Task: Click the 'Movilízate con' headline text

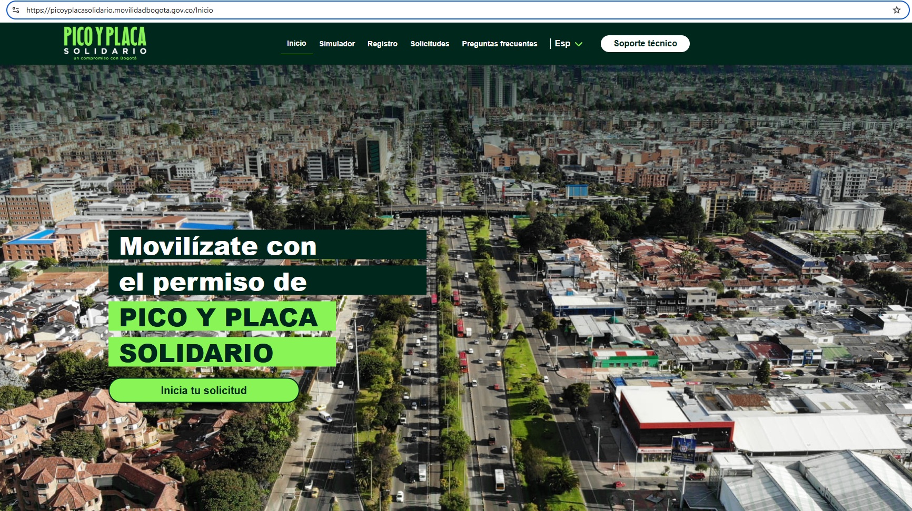Action: (x=218, y=246)
